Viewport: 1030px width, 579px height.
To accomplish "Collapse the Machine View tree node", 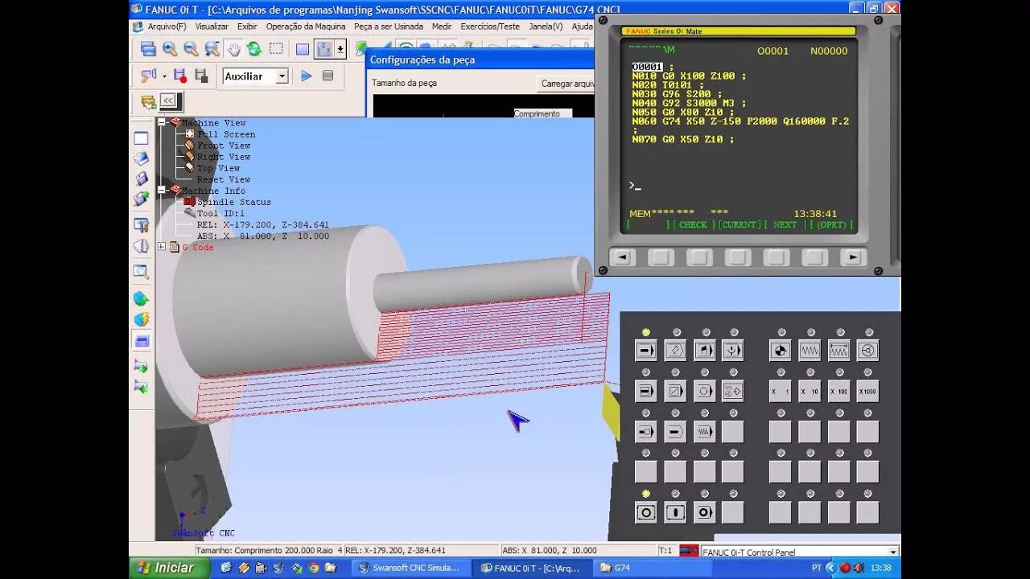I will [162, 123].
